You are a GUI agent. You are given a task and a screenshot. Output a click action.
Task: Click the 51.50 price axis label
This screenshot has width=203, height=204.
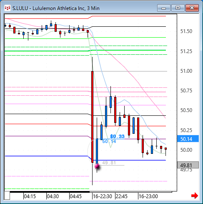pos(186,31)
